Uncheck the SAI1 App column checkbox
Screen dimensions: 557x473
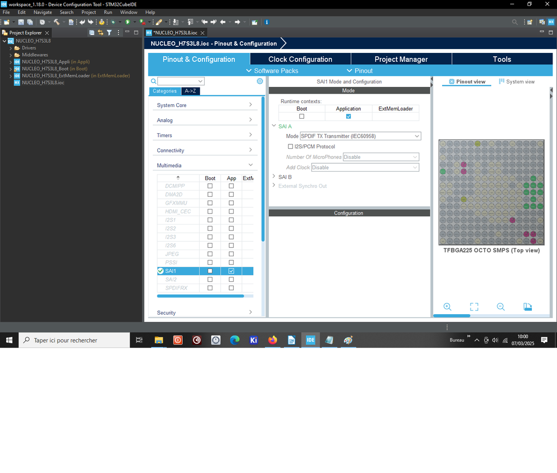[231, 271]
